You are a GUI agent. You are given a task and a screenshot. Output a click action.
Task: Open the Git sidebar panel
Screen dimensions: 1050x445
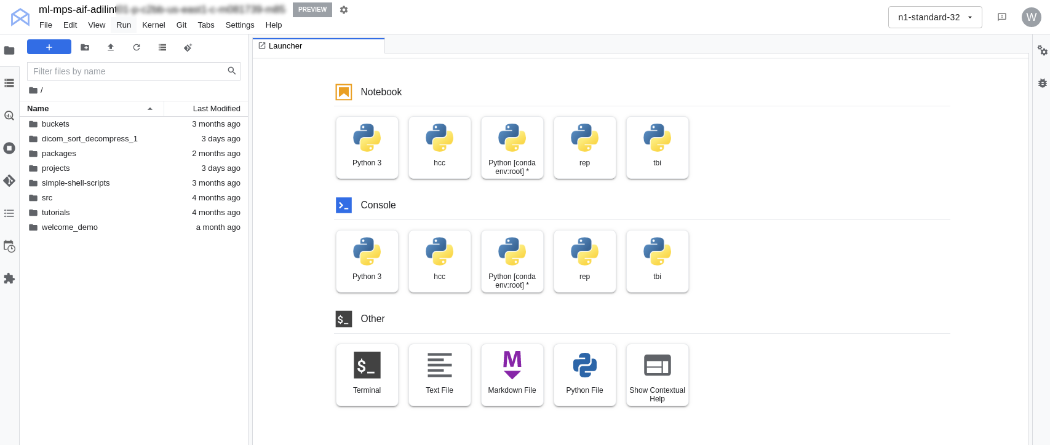[9, 181]
